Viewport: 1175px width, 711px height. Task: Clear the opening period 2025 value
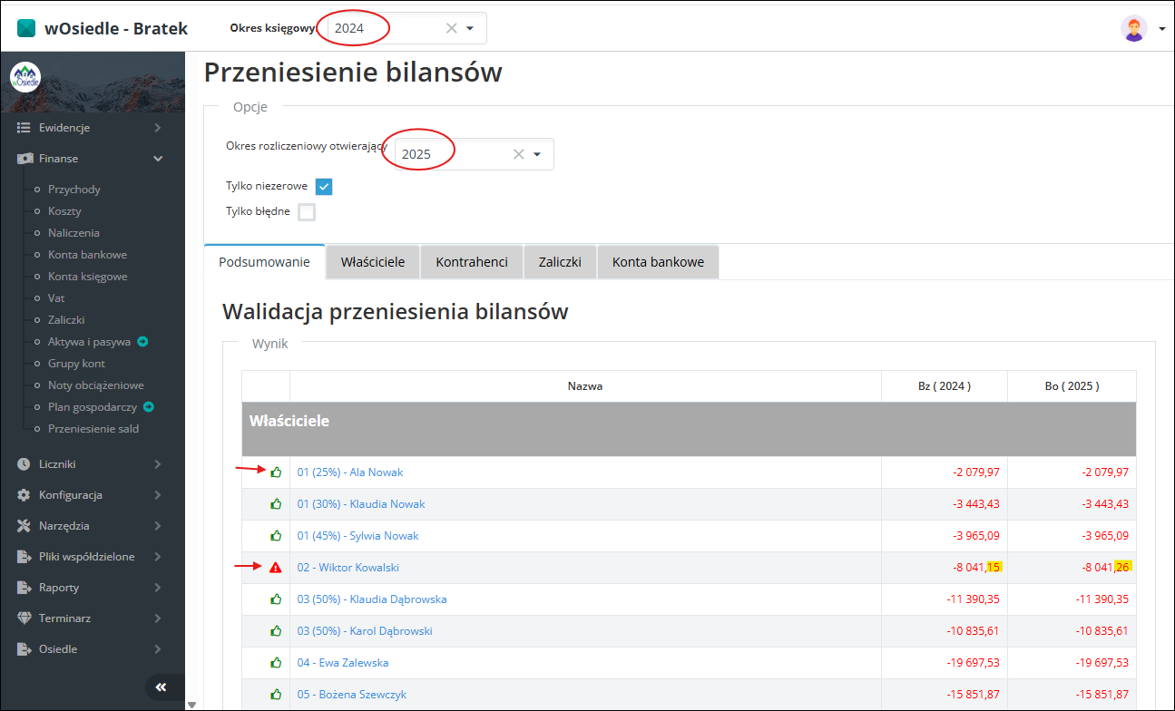(x=518, y=154)
